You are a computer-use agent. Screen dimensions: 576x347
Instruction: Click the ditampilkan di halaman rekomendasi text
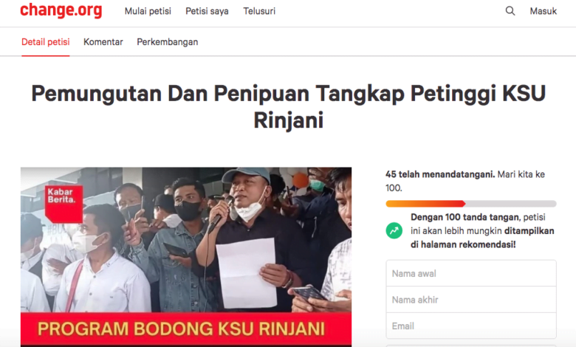point(482,238)
